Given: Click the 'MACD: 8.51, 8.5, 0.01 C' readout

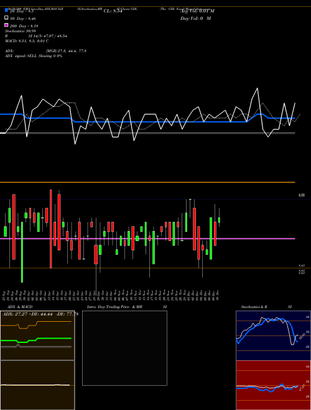Looking at the screenshot, I should 27,41.
